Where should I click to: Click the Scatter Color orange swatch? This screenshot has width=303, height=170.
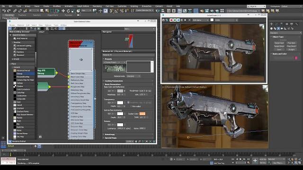point(143,114)
